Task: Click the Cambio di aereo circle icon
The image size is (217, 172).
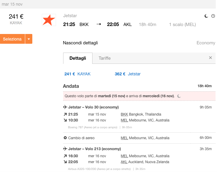Action: pyautogui.click(x=65, y=138)
